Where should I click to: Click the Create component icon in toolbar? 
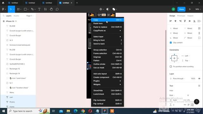point(101,9)
